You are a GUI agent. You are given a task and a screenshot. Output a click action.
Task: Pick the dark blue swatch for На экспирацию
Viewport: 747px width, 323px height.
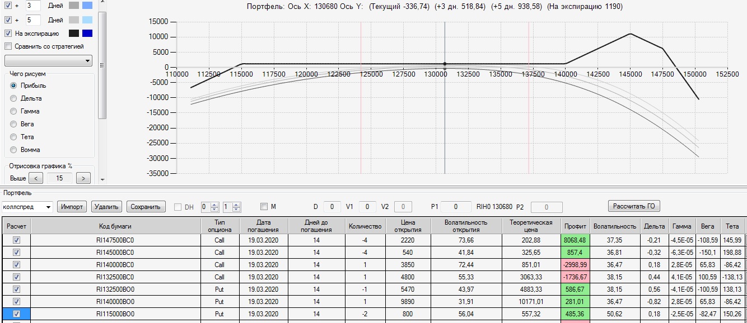point(87,34)
